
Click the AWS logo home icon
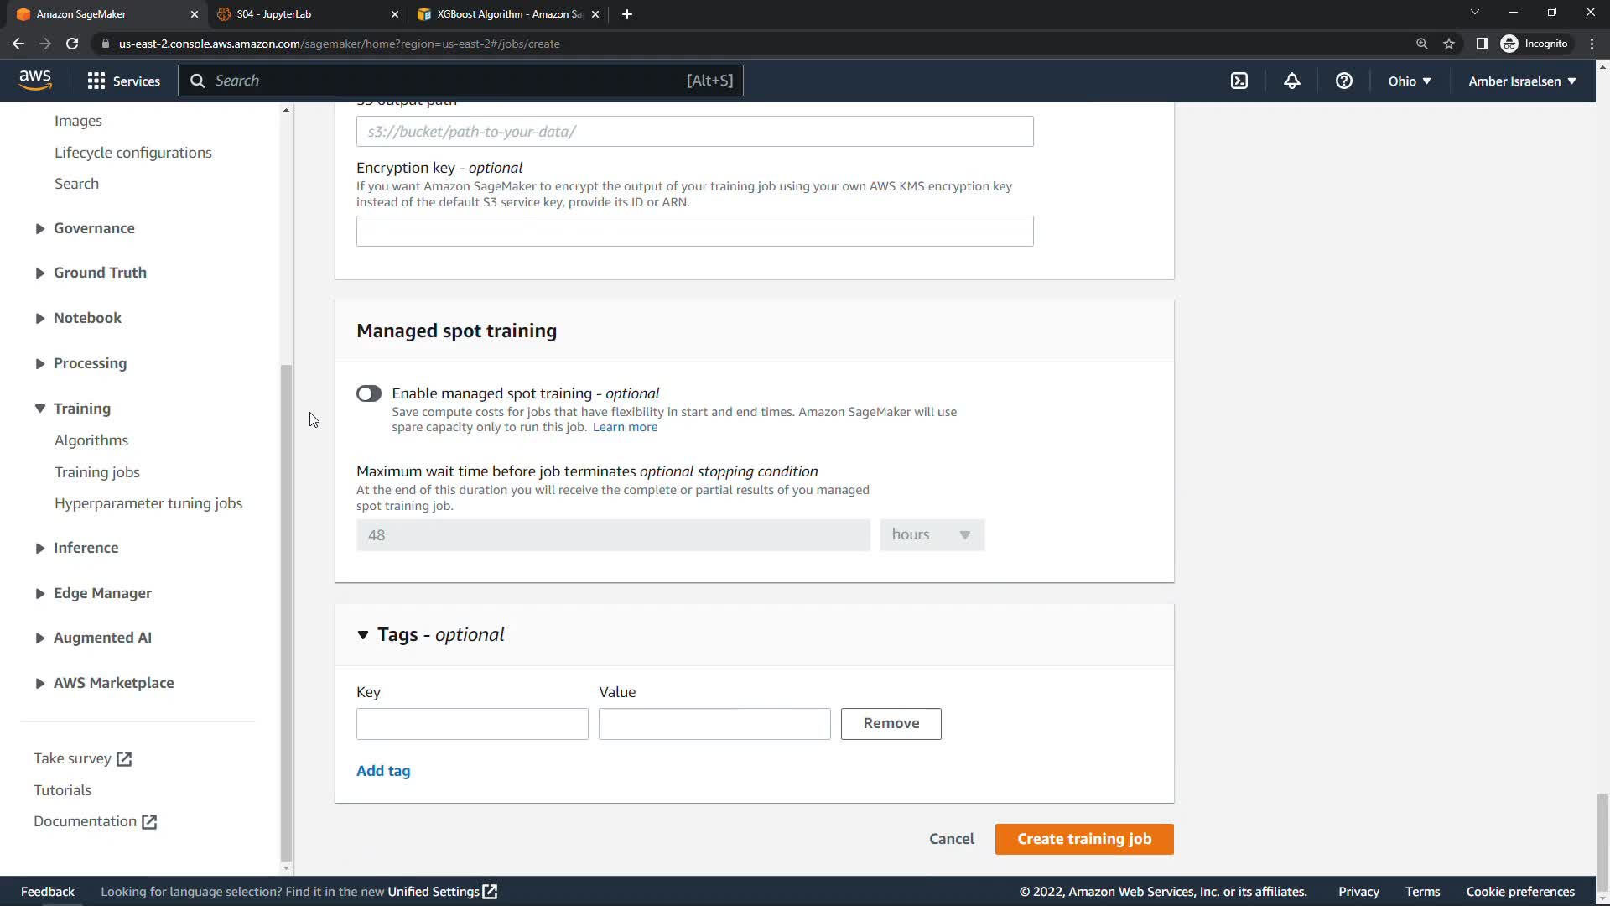click(x=35, y=80)
